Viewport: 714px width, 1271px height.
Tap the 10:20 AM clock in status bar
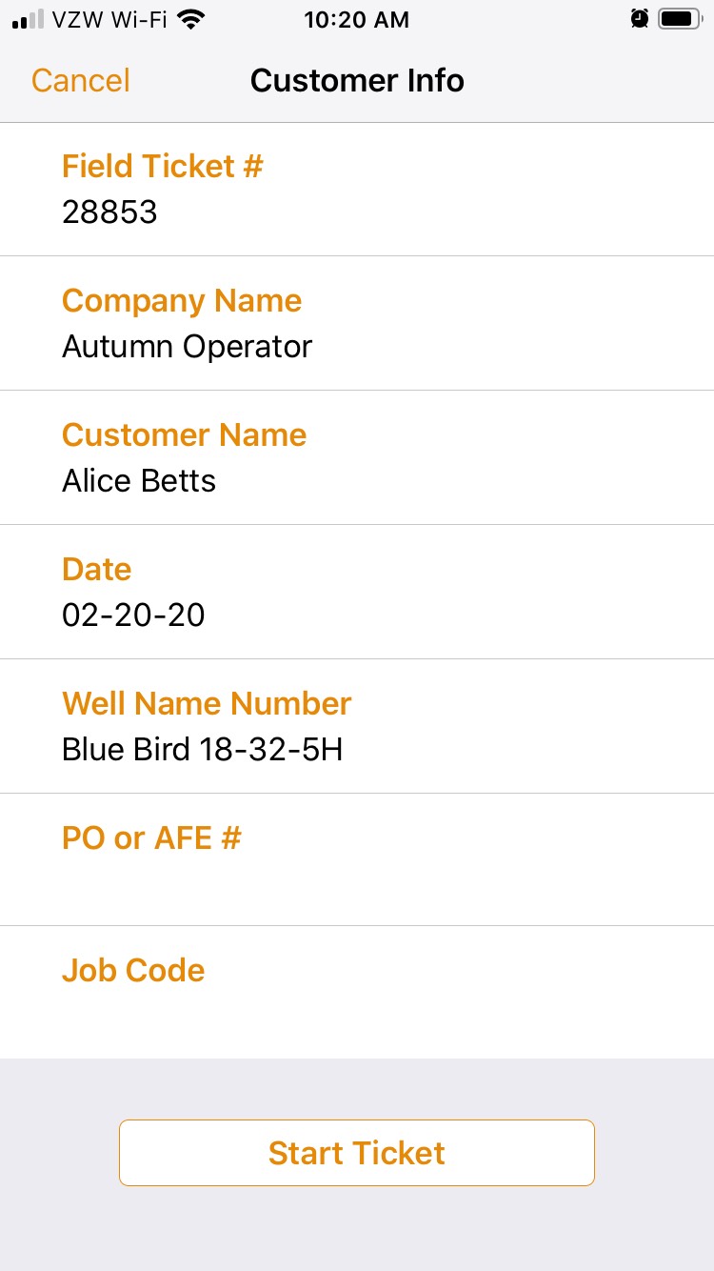(x=357, y=19)
